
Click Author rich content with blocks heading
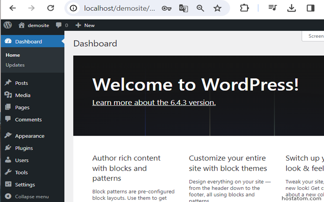pyautogui.click(x=126, y=168)
